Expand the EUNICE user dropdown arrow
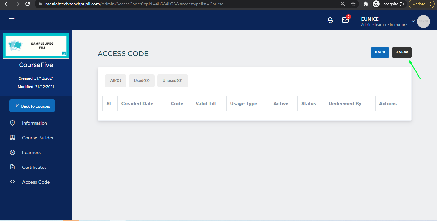This screenshot has height=221, width=437. 413,21
